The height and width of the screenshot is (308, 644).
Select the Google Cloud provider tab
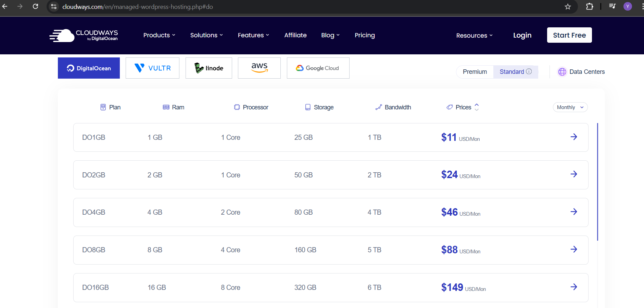coord(318,68)
